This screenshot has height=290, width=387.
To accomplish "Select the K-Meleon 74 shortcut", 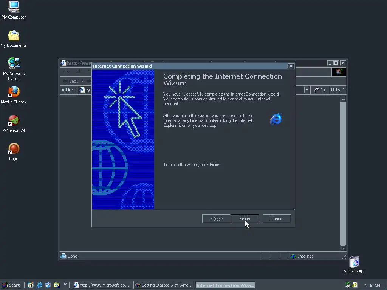I will pyautogui.click(x=14, y=120).
